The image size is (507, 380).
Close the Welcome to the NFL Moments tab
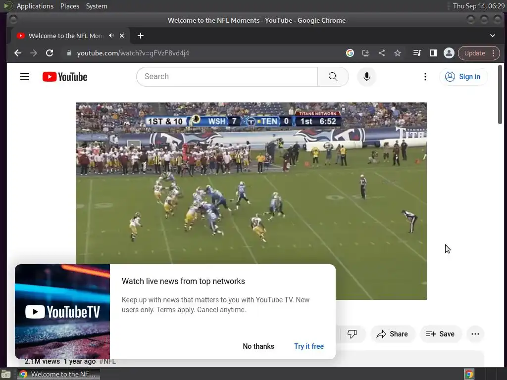[x=122, y=36]
